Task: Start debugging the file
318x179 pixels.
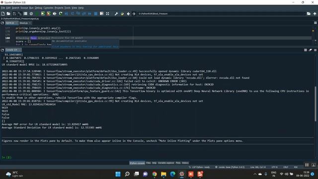Action: 66,13
